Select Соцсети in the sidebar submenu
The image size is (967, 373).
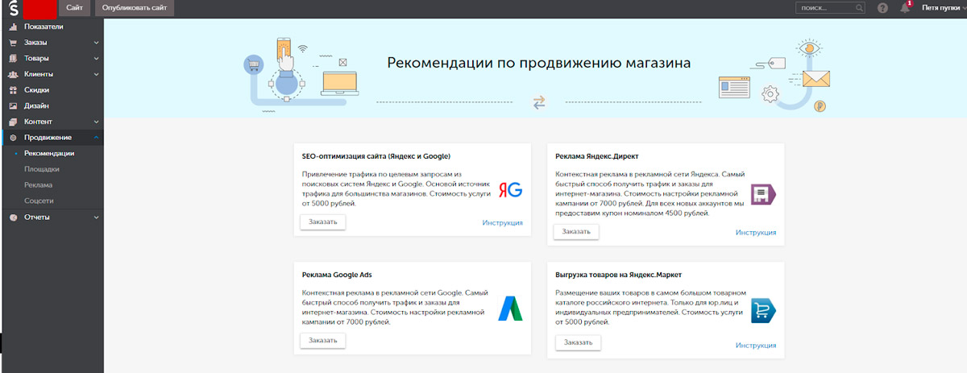pyautogui.click(x=39, y=201)
